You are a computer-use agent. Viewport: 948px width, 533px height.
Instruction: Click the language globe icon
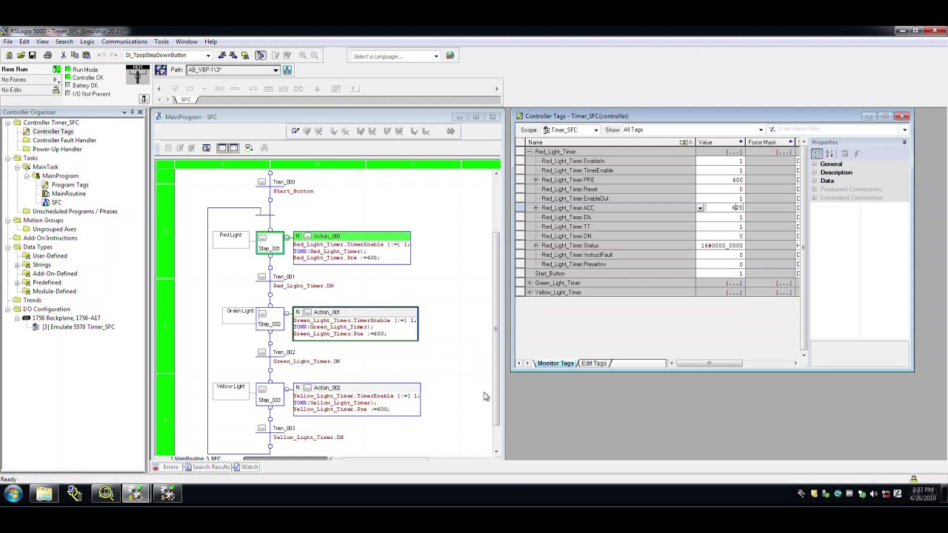click(x=450, y=56)
